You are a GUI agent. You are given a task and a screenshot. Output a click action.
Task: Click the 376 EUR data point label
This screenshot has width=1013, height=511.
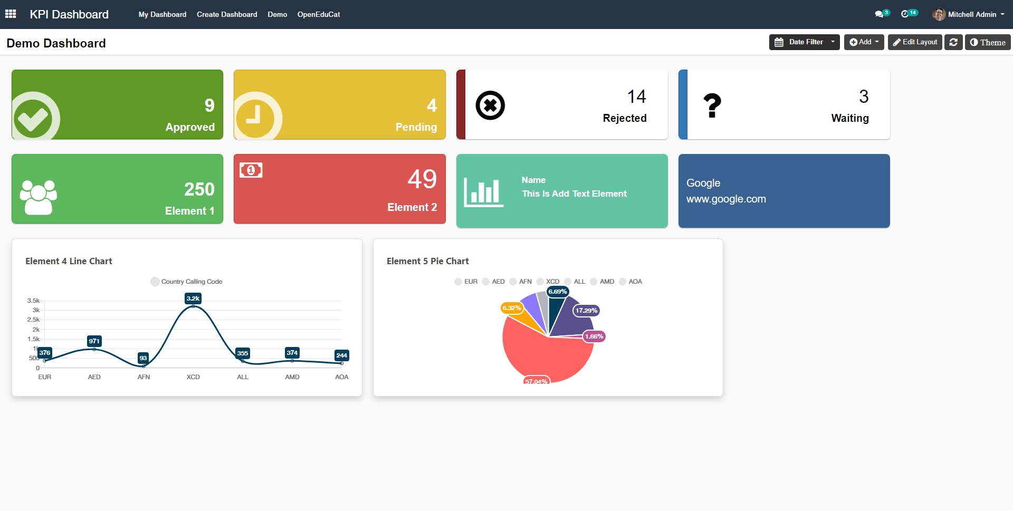(x=45, y=353)
